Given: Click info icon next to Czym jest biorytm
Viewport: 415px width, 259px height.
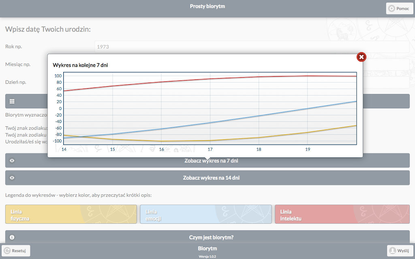Looking at the screenshot, I should [12, 237].
